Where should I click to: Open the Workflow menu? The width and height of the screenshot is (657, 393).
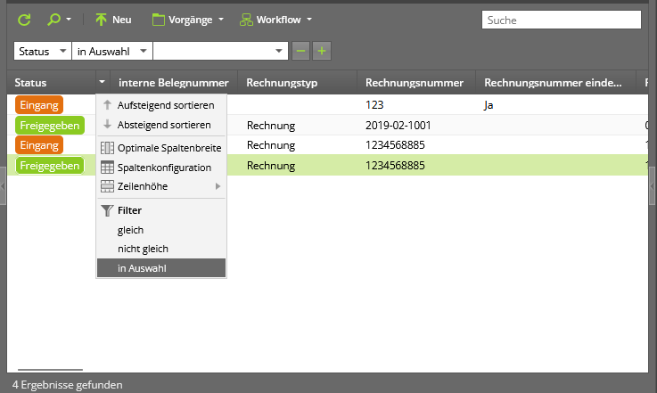pyautogui.click(x=275, y=20)
